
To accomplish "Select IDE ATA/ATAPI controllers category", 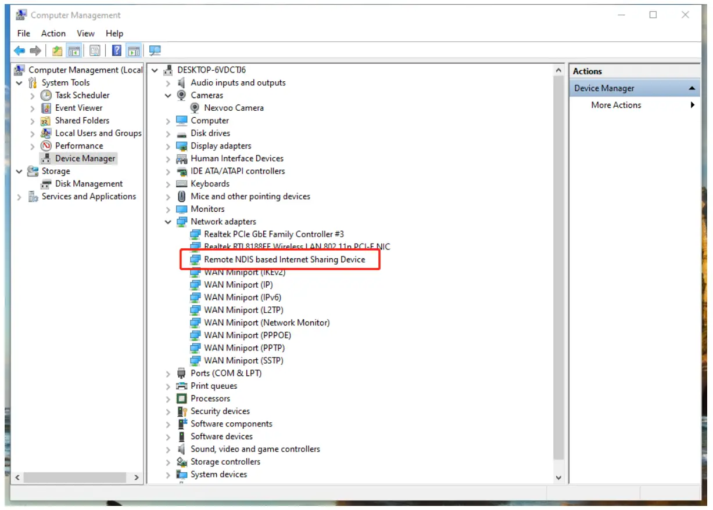I will [x=238, y=171].
